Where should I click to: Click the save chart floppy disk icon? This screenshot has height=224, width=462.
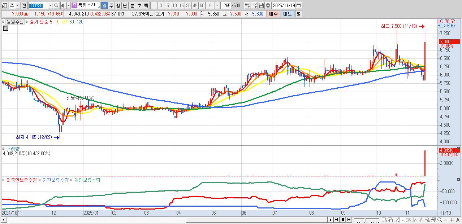261,5
